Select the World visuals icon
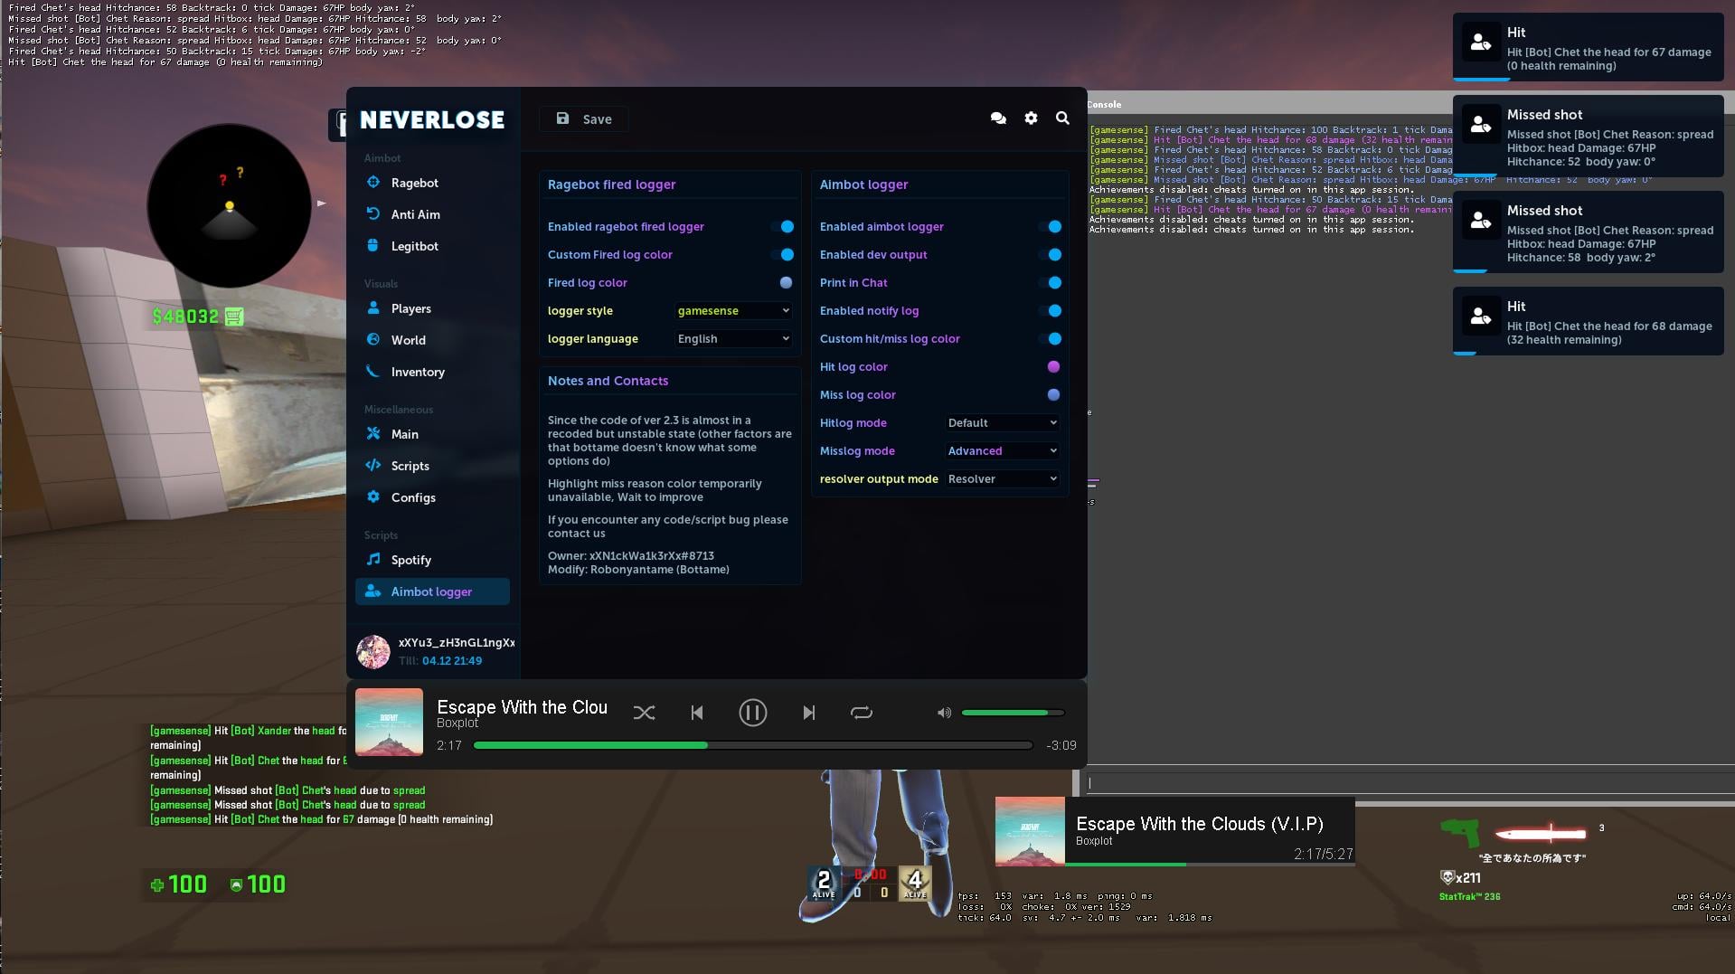Viewport: 1735px width, 974px height. click(x=373, y=340)
